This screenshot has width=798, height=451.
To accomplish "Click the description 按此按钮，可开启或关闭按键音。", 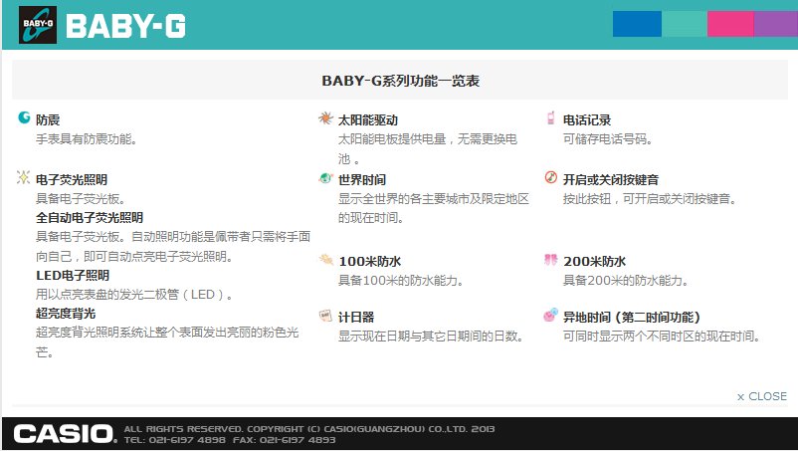I will coord(650,199).
